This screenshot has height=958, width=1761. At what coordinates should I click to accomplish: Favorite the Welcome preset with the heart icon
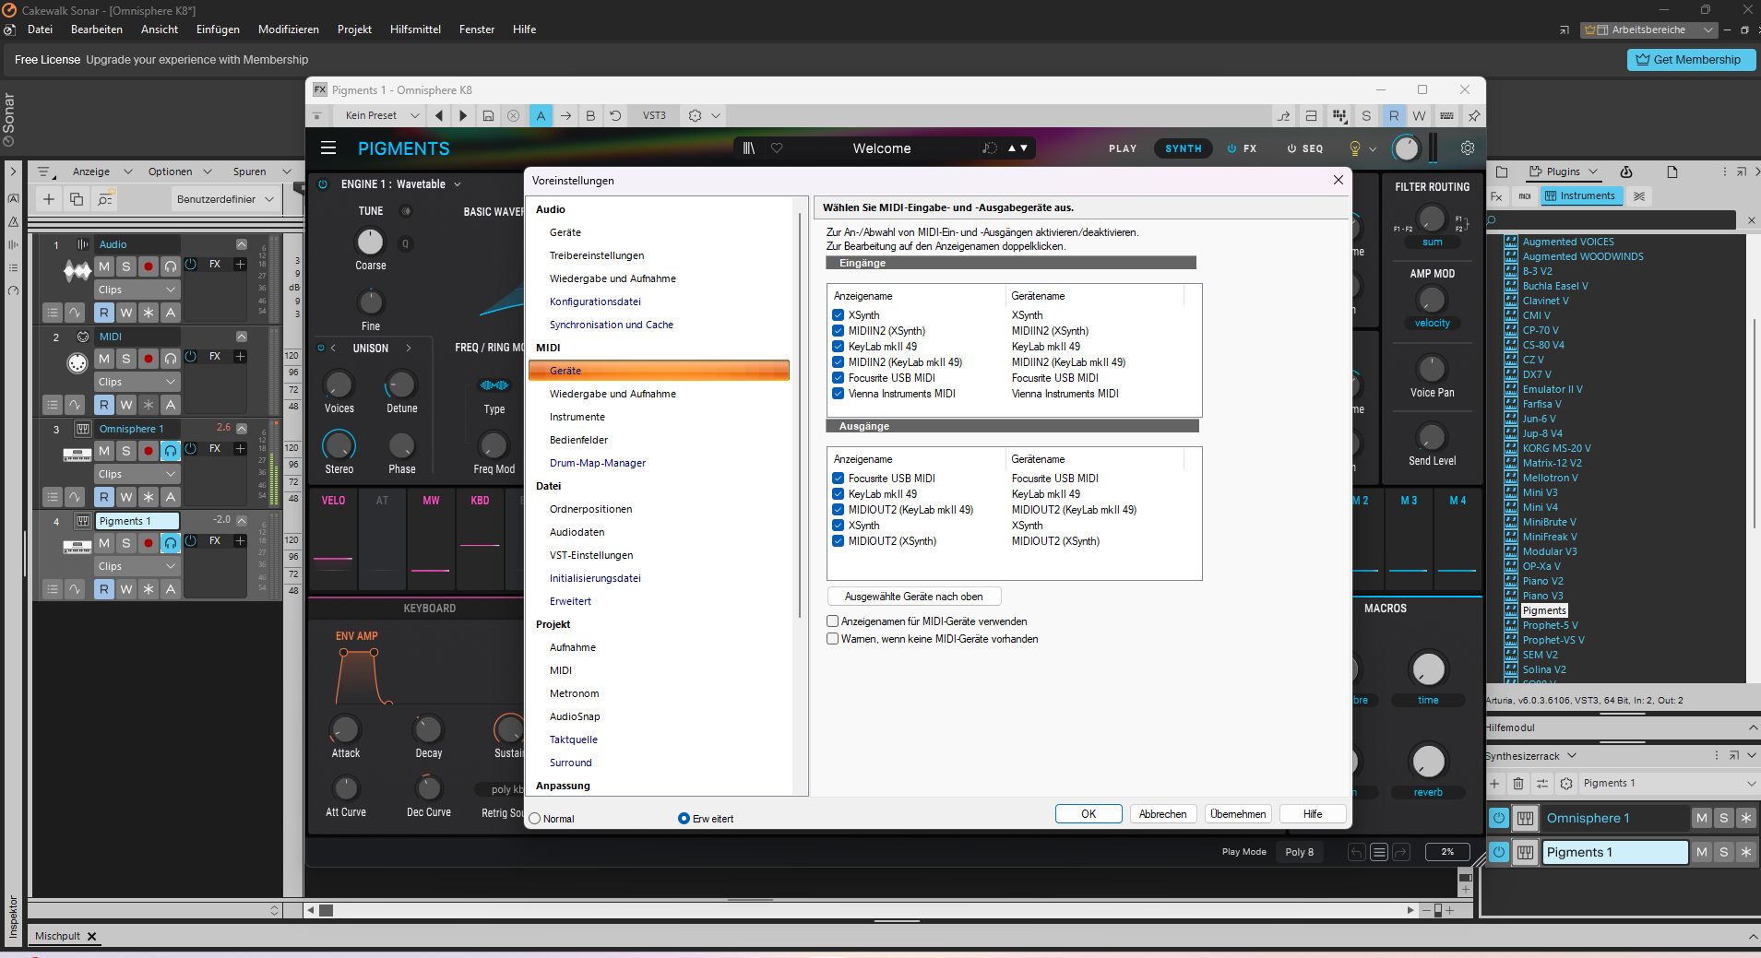[777, 148]
